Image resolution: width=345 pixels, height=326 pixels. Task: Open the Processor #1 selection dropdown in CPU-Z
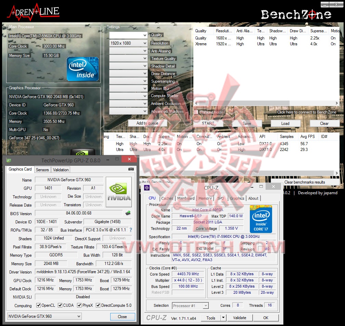(x=190, y=306)
